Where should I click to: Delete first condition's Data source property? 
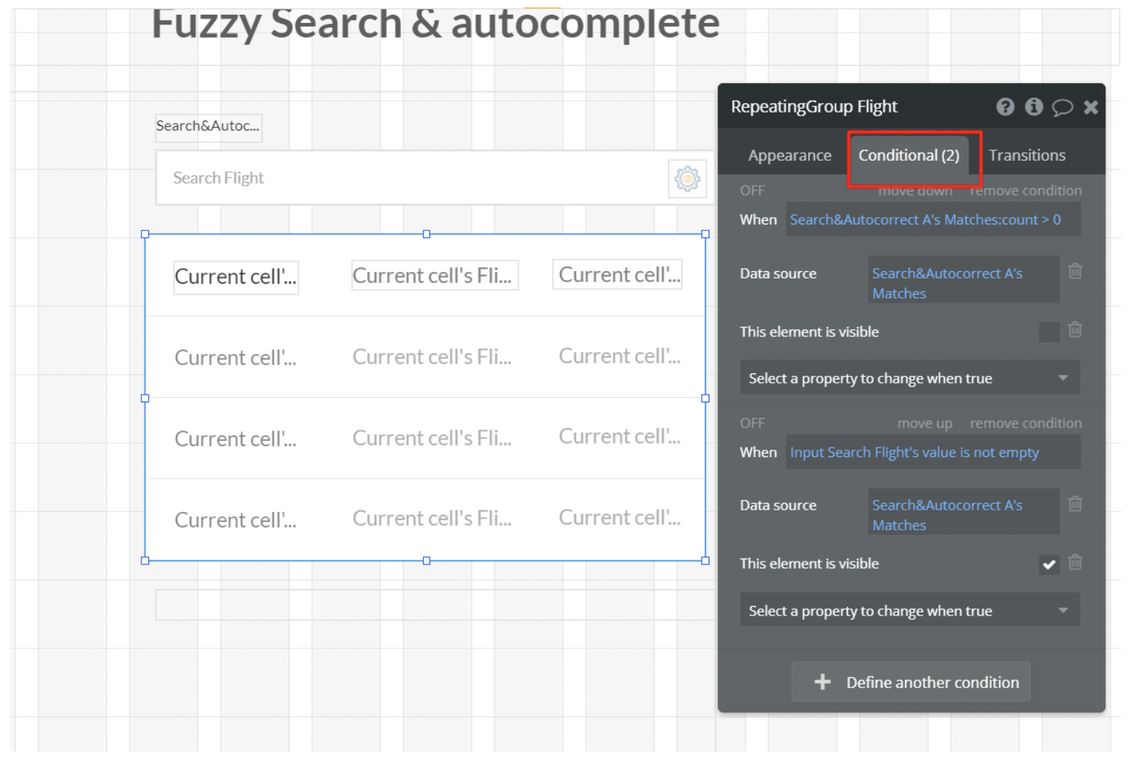[x=1075, y=272]
